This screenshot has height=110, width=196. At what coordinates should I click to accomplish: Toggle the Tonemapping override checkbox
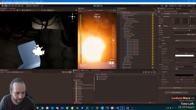(x=161, y=37)
